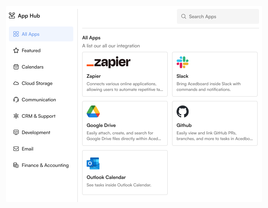The width and height of the screenshot is (268, 208).
Task: Click the search magnifier icon
Action: coord(183,16)
